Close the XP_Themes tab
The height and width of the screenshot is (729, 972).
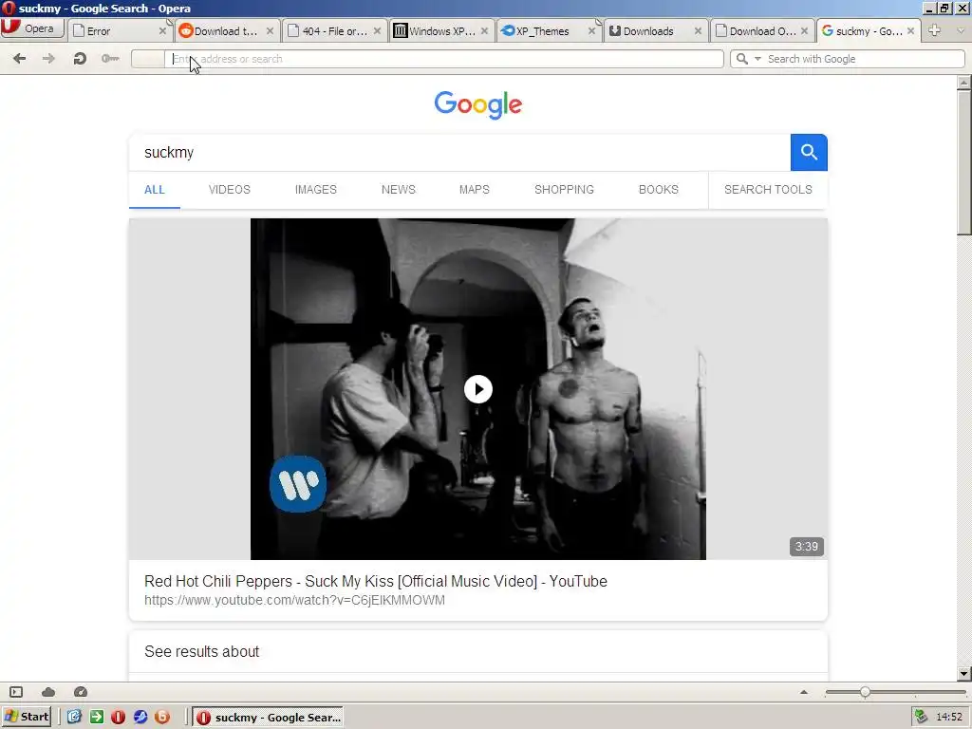591,31
